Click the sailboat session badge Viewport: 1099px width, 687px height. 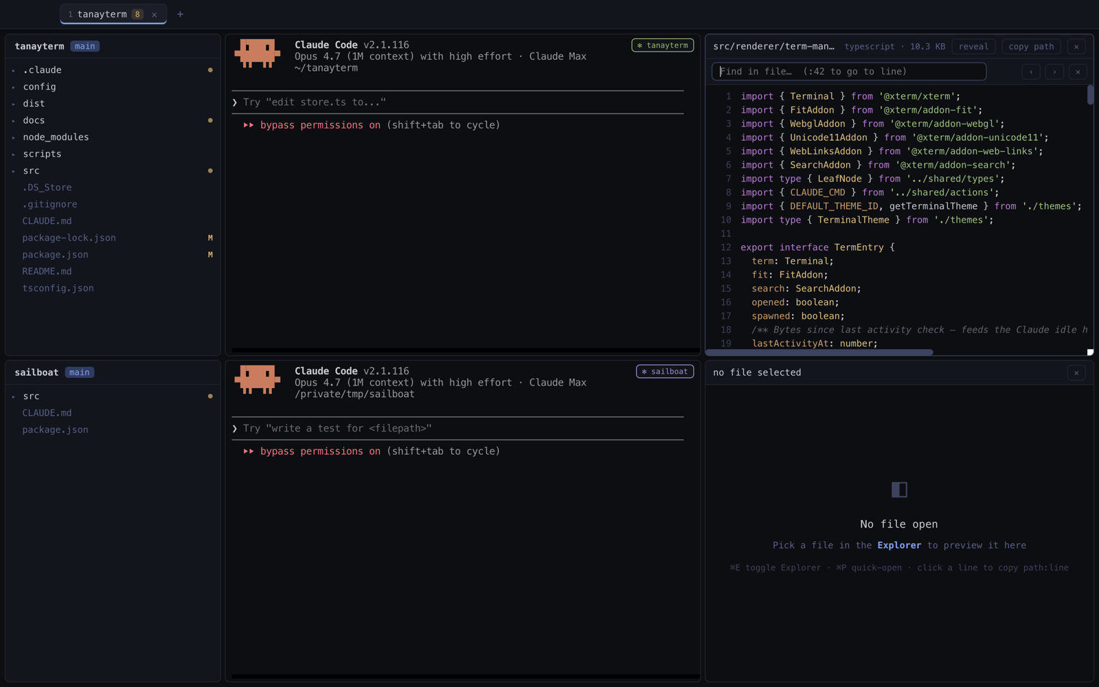pos(665,372)
